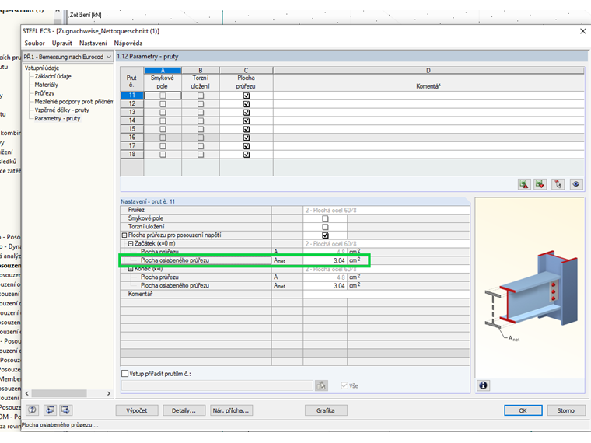The image size is (591, 443).
Task: Select Mezilehlé podpory proti příčném tree item
Action: 74,102
